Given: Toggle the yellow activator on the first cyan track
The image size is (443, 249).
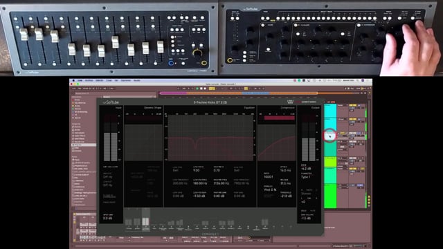Looking at the screenshot, I should click(352, 105).
